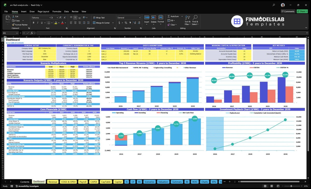The height and width of the screenshot is (189, 311).
Task: Apply accounting dollar number format
Action: click(119, 23)
